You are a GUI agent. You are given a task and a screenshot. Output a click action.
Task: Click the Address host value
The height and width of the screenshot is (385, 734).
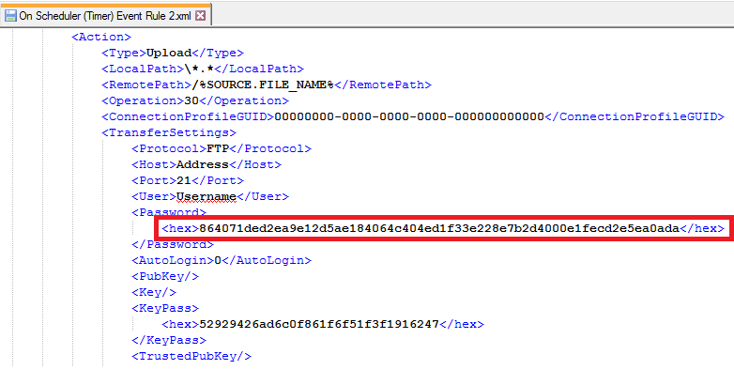(202, 164)
